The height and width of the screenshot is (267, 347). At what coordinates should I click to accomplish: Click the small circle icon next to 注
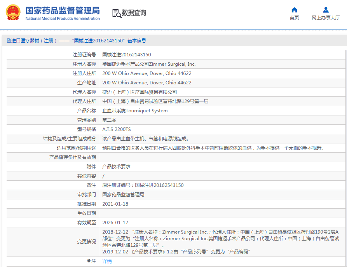click(89, 261)
